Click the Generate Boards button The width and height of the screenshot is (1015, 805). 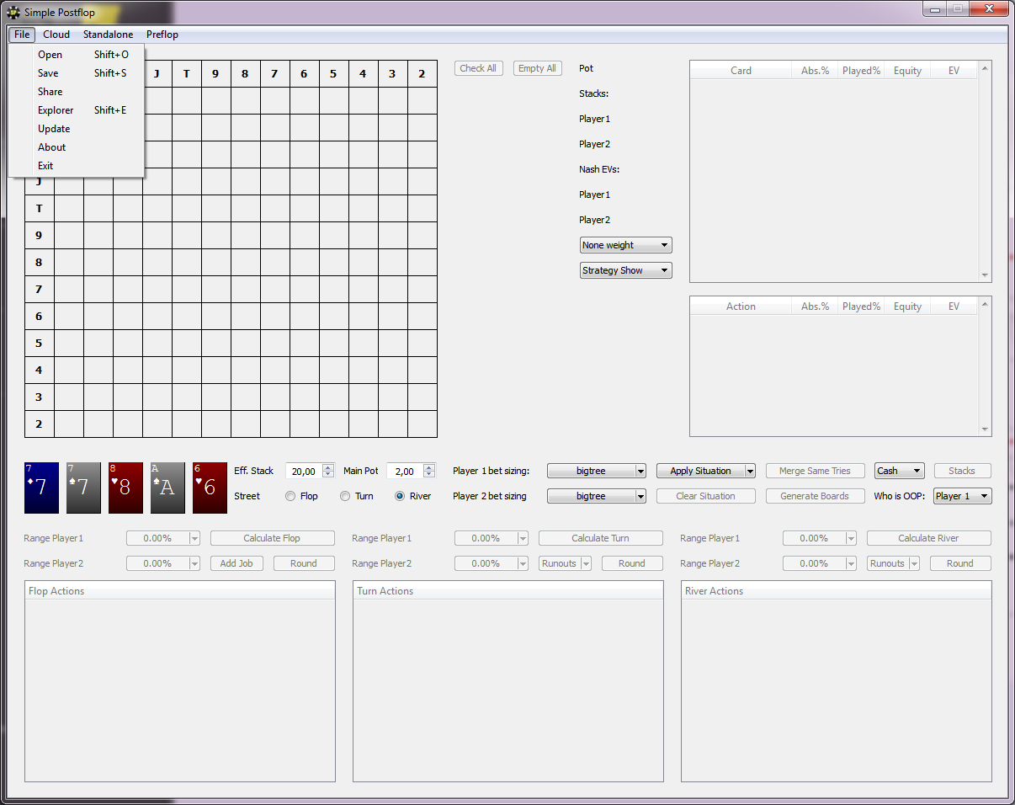[x=816, y=496]
